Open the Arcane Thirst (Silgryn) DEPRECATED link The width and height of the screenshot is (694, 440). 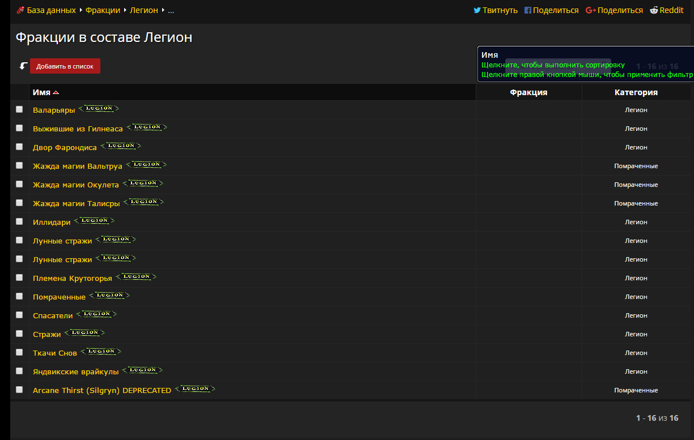pos(102,390)
